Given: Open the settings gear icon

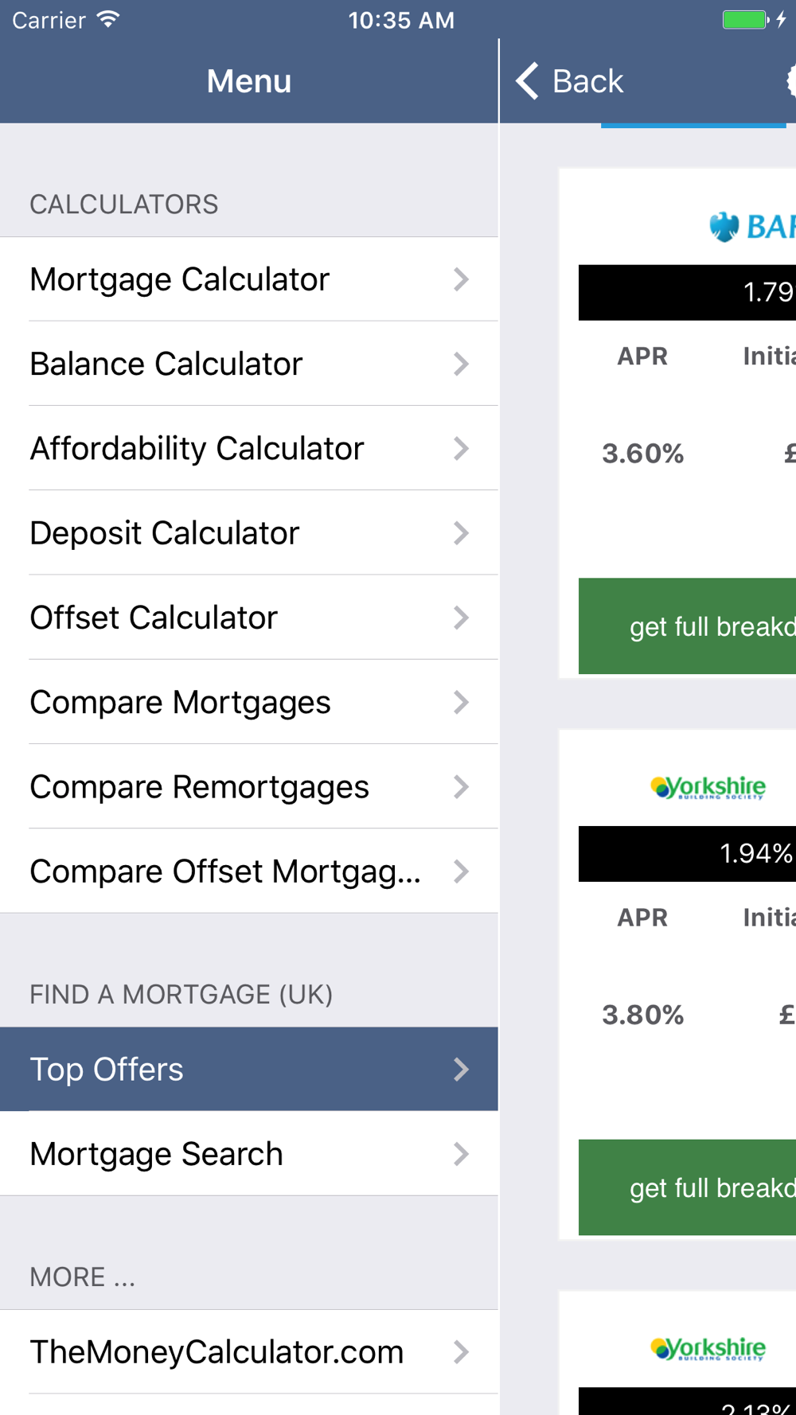Looking at the screenshot, I should 791,80.
